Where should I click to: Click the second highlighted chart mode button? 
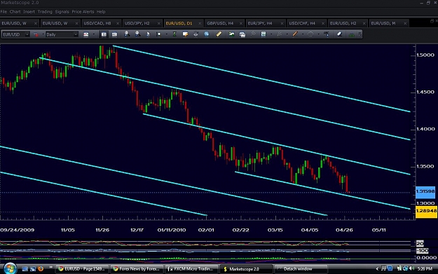[114, 34]
